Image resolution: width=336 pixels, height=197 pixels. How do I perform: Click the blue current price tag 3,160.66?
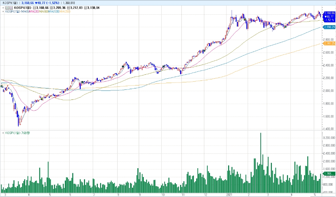329,13
